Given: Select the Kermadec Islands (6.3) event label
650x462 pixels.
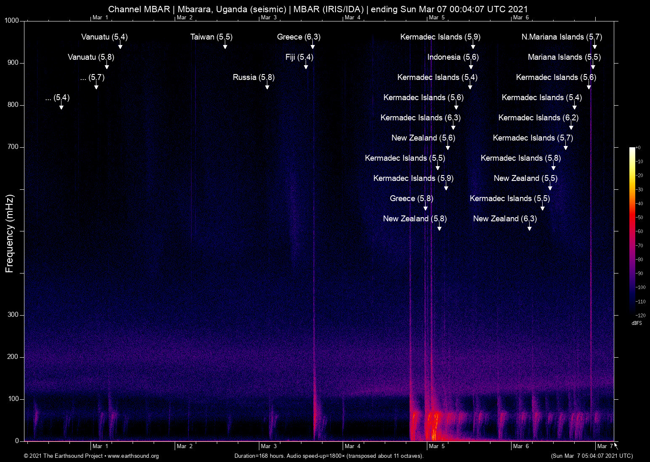Looking at the screenshot, I should (x=420, y=118).
